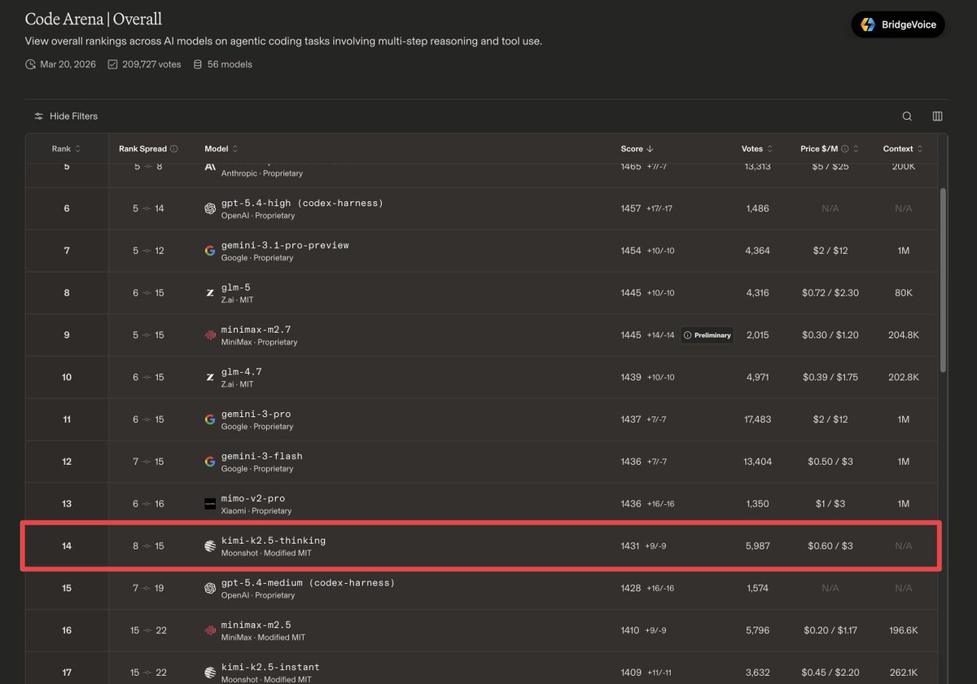Open kimi-k2.5-instant model link
Viewport: 977px width, 684px height.
point(270,668)
